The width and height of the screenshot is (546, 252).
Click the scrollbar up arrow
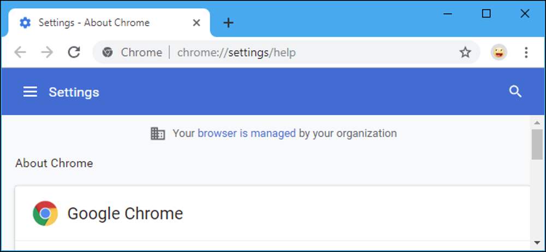pos(537,122)
